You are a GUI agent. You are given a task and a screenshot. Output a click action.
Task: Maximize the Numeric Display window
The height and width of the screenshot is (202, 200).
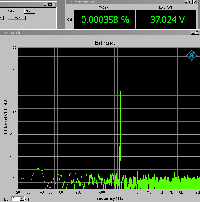[x=191, y=2]
